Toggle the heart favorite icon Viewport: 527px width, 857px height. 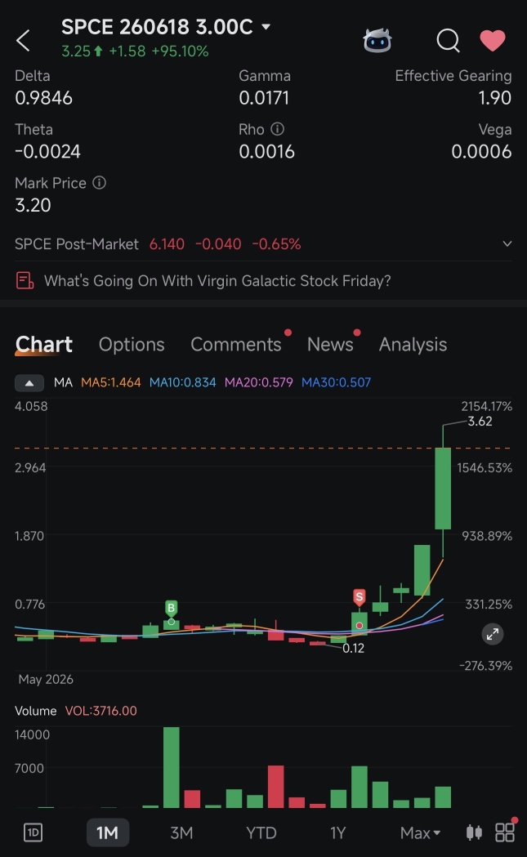pos(493,41)
